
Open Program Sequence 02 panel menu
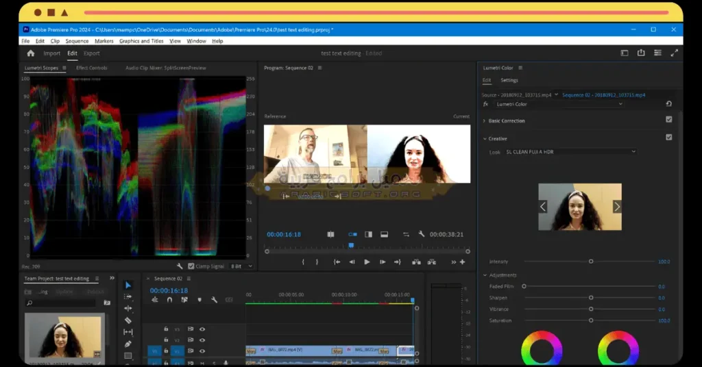tap(319, 68)
